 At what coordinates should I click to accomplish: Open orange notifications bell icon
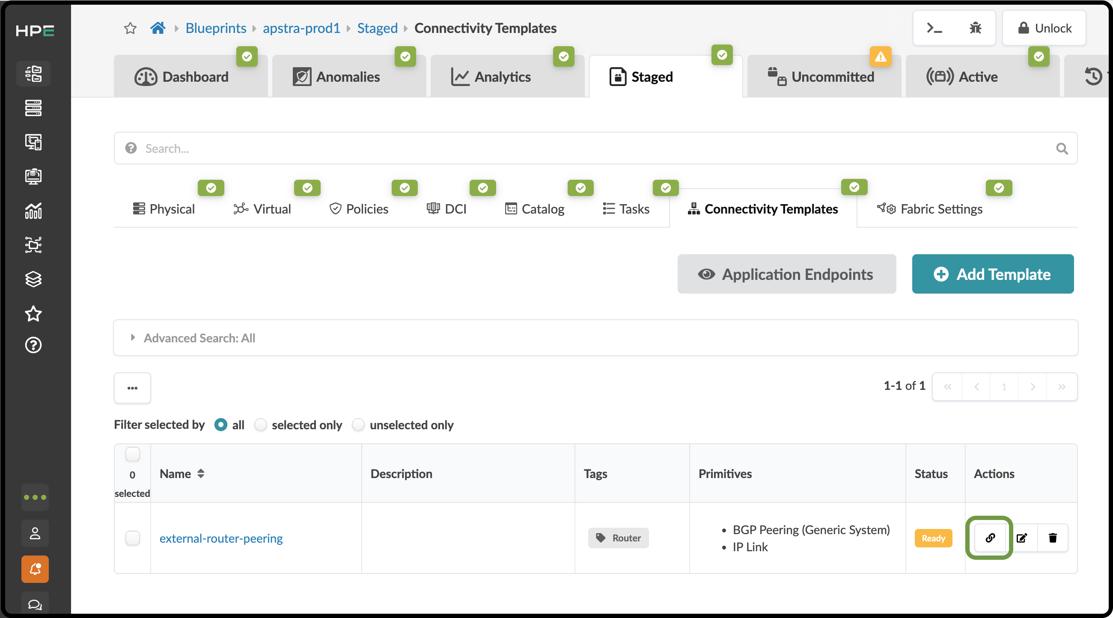coord(35,569)
